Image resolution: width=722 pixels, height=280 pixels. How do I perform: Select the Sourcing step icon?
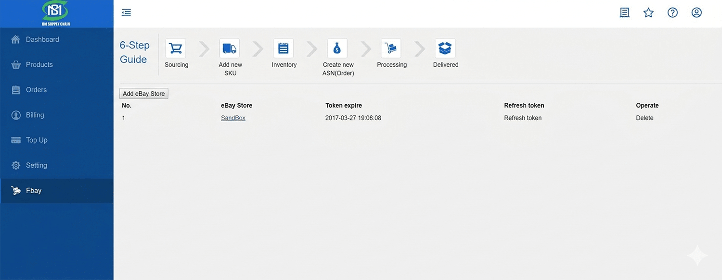176,48
